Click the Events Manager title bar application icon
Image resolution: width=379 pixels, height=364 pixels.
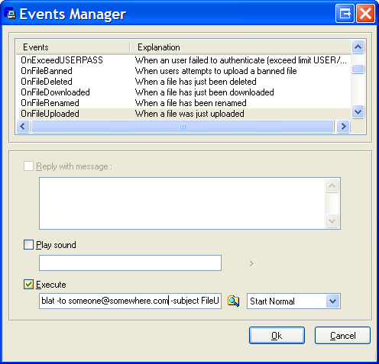tap(10, 14)
